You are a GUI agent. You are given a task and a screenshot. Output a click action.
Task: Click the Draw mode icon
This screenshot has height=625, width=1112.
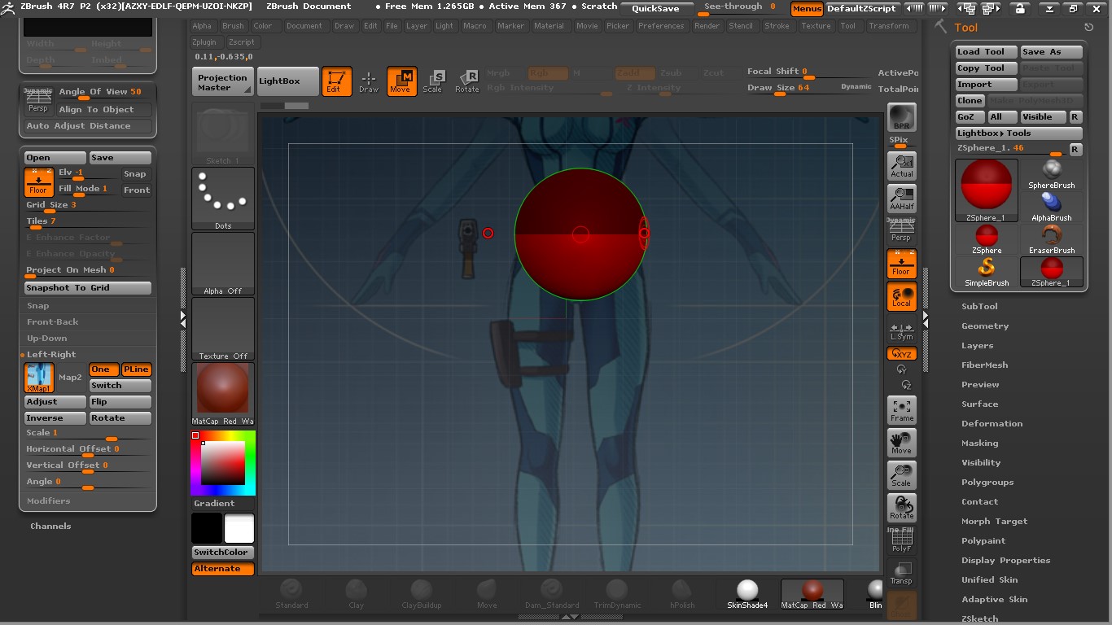click(x=369, y=81)
